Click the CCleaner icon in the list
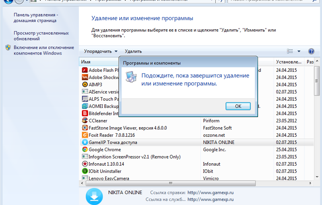Image resolution: width=322 pixels, height=205 pixels. coord(85,120)
